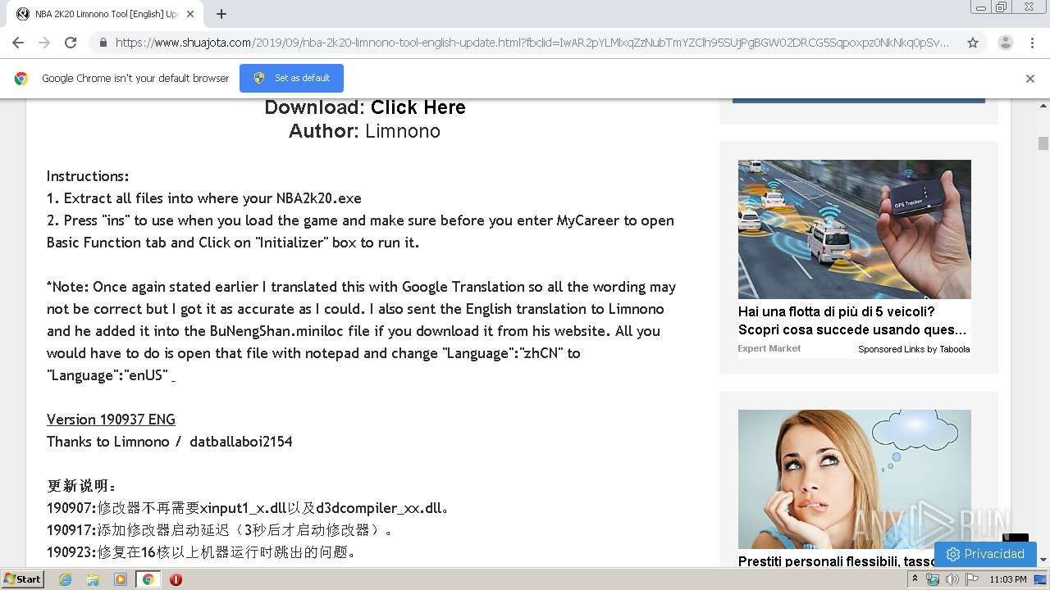Launch Internet Explorer from the taskbar

click(x=66, y=579)
